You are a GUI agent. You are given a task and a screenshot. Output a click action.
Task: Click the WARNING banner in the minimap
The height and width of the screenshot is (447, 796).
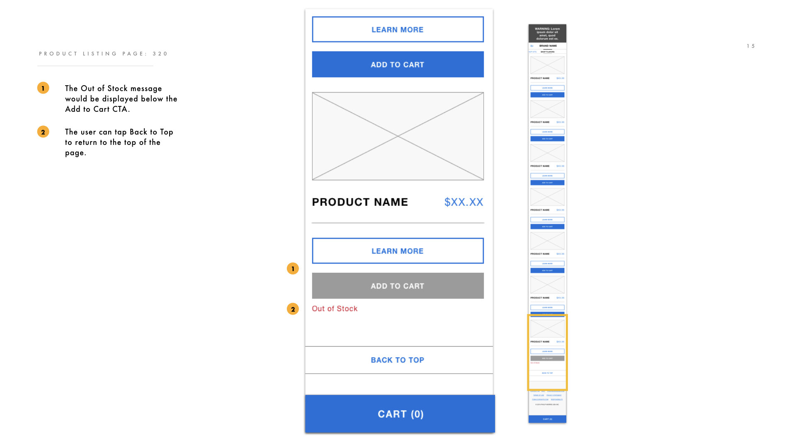click(547, 34)
